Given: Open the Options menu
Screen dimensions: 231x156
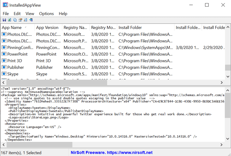Looking at the screenshot, I should 46,14.
